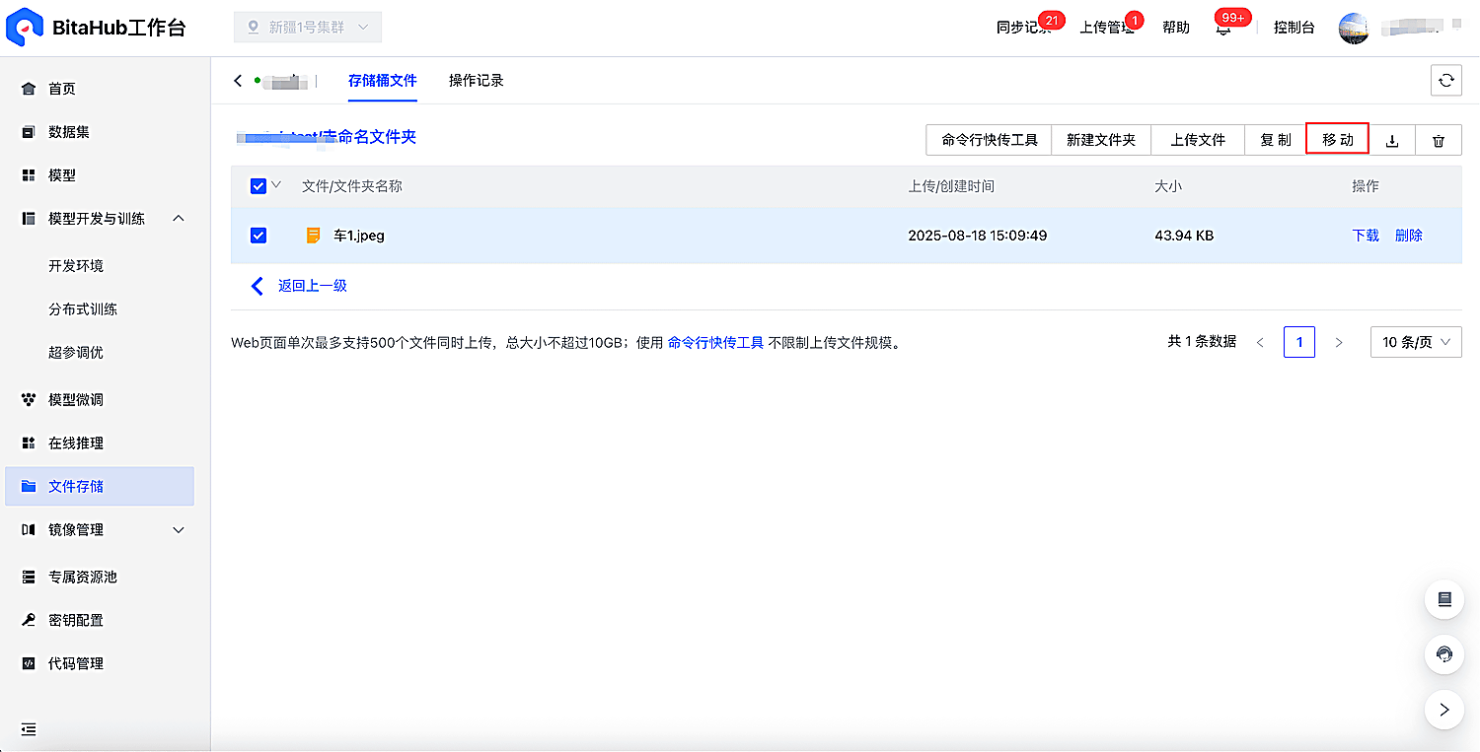Toggle the select-all header checkbox

click(259, 186)
